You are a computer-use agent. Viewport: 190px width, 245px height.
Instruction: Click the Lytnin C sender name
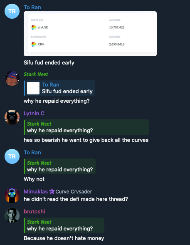[x=34, y=114]
